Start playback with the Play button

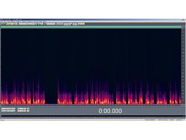point(6,109)
